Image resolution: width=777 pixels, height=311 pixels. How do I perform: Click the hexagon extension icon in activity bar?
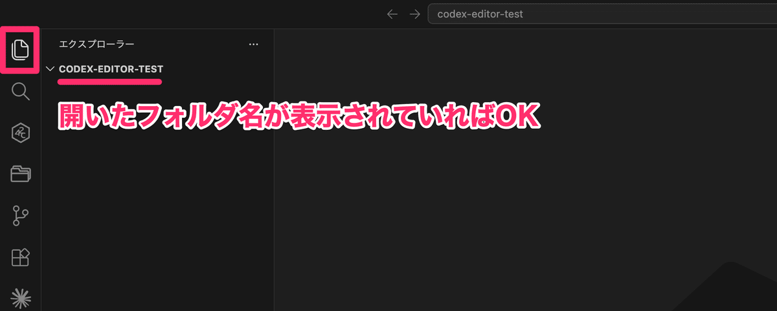pos(21,133)
